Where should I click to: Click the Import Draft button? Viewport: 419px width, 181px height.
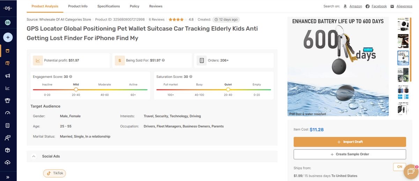(x=350, y=142)
